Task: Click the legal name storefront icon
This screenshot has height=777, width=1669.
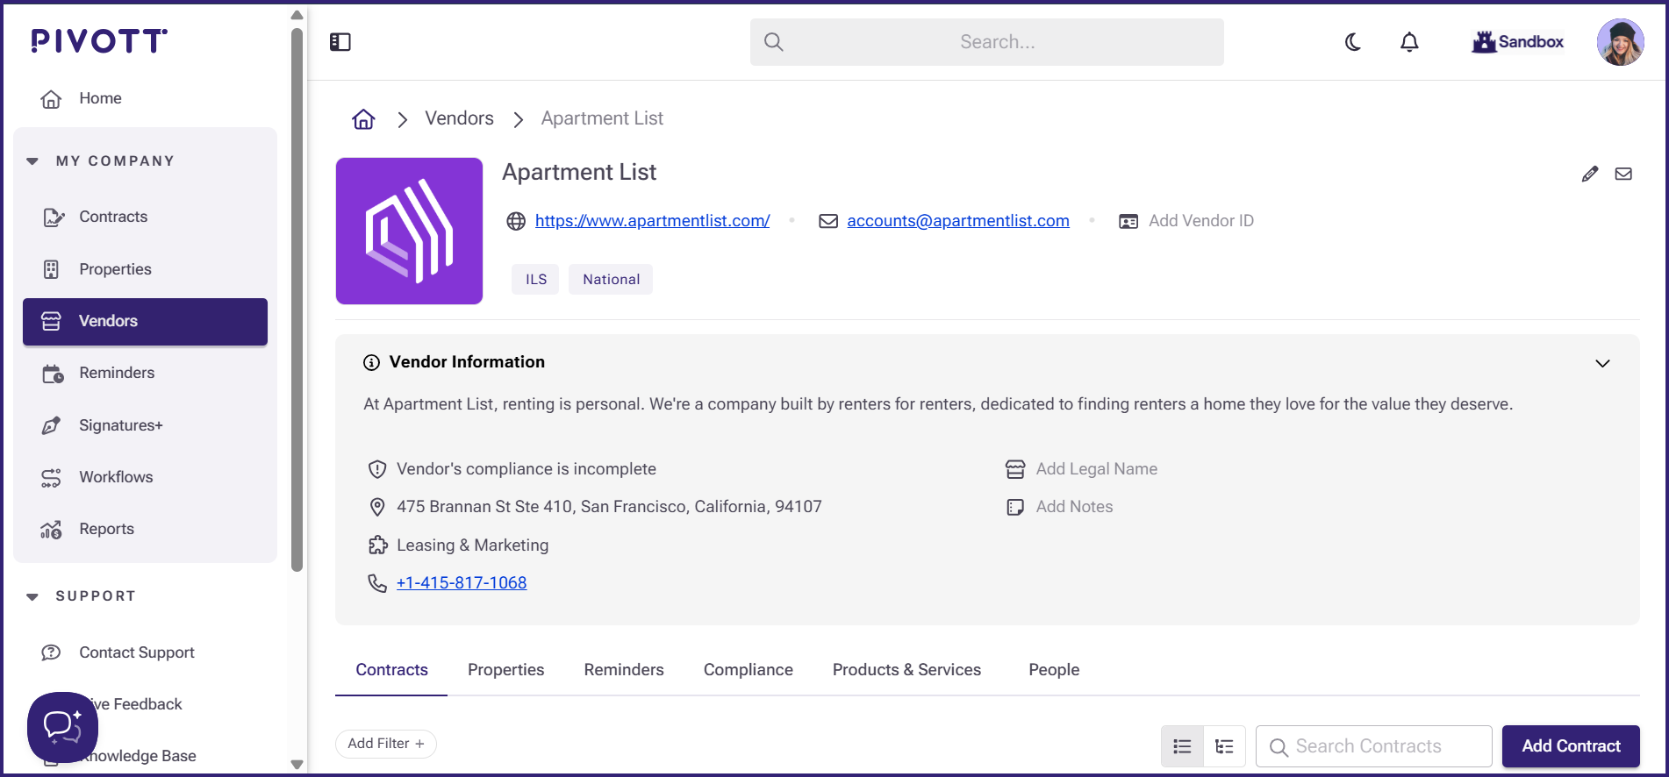Action: (x=1015, y=469)
